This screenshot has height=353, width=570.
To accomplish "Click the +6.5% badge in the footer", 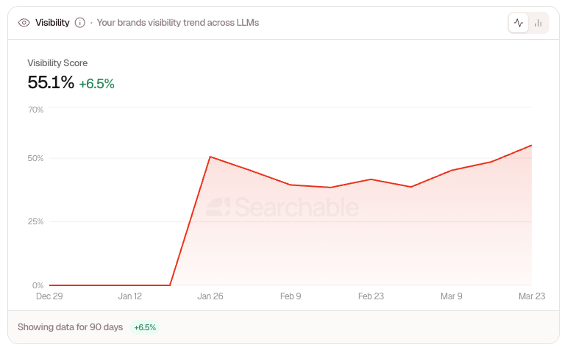I will pyautogui.click(x=145, y=327).
